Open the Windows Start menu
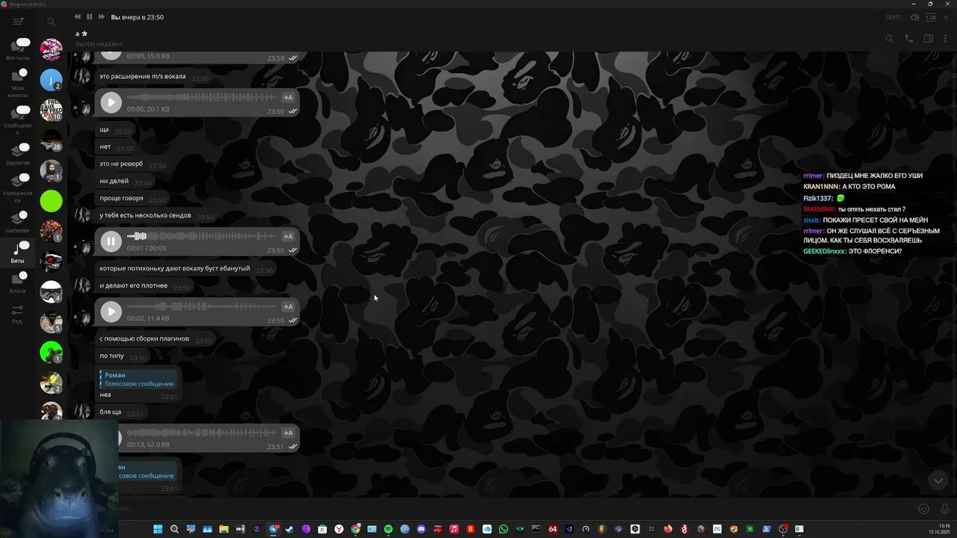 (x=158, y=529)
